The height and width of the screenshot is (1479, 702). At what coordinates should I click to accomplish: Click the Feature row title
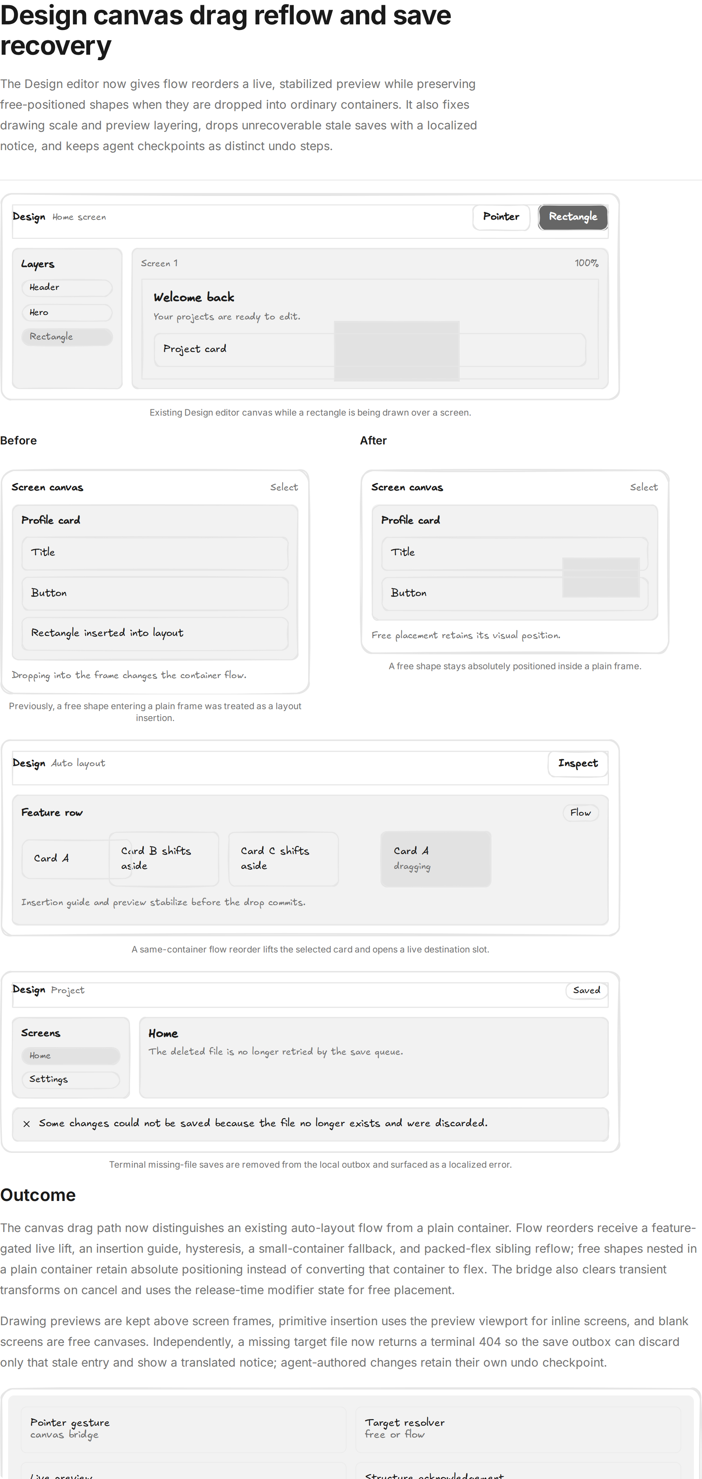(x=52, y=813)
